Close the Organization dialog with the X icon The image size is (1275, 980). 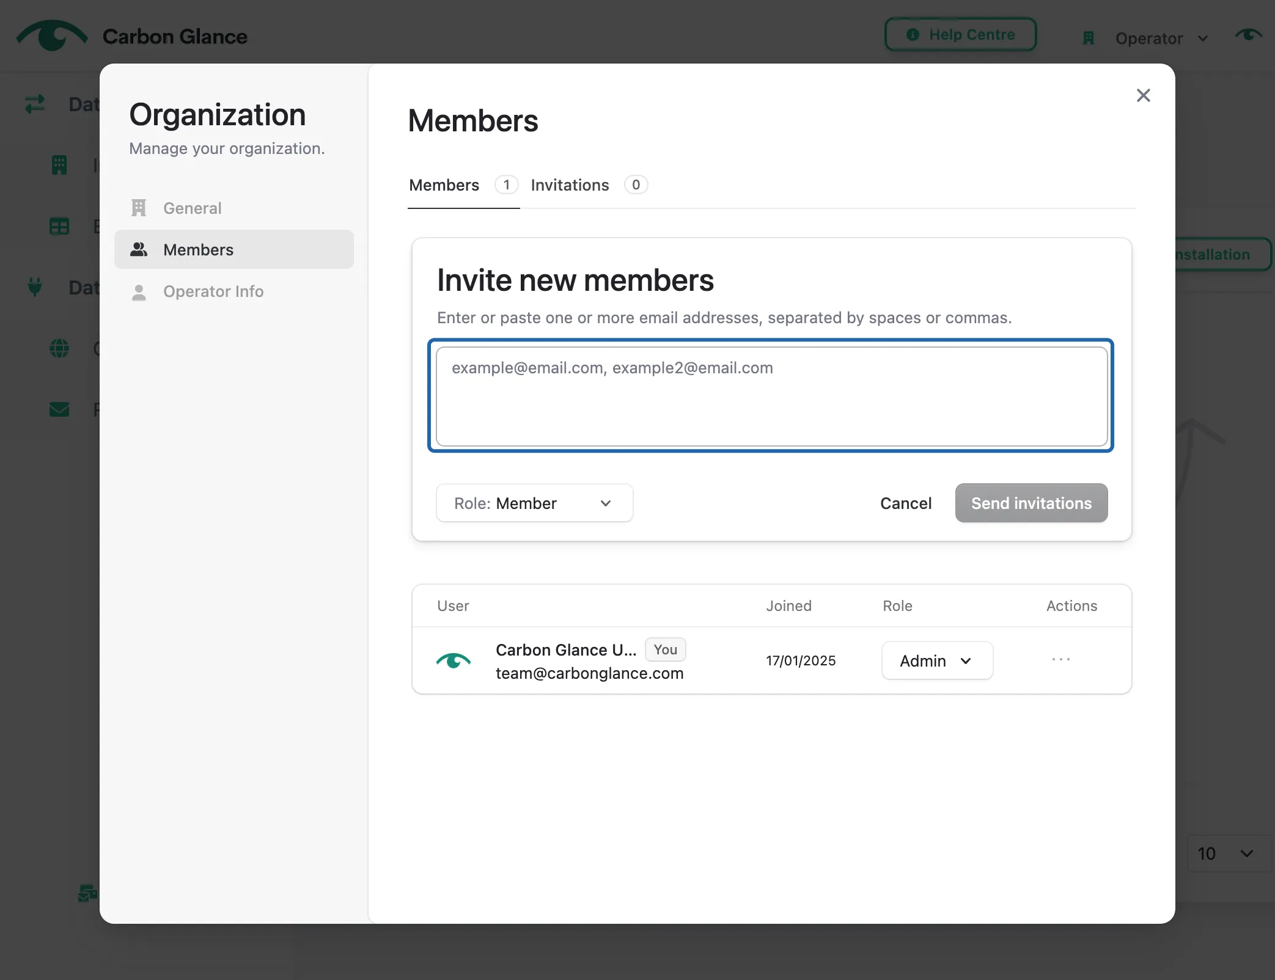tap(1143, 95)
